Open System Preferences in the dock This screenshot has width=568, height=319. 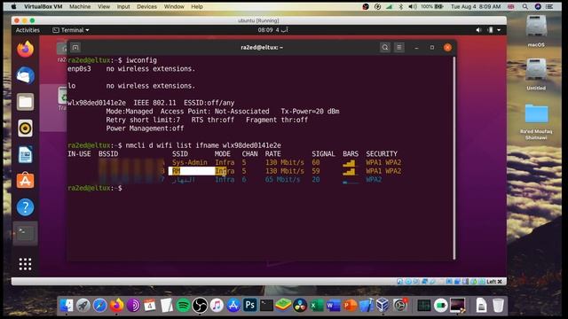(x=400, y=306)
